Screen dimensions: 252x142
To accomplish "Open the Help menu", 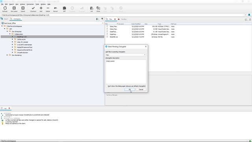I will coord(49,4).
